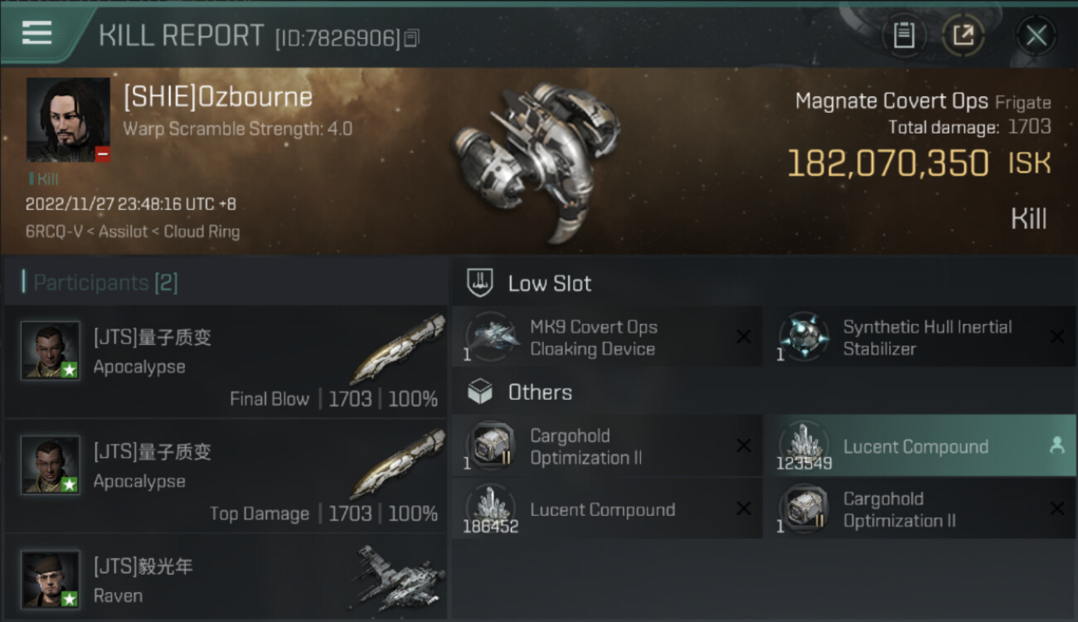Select the highlighted Lucent Compound row
Viewport: 1078px width, 622px height.
(x=920, y=446)
